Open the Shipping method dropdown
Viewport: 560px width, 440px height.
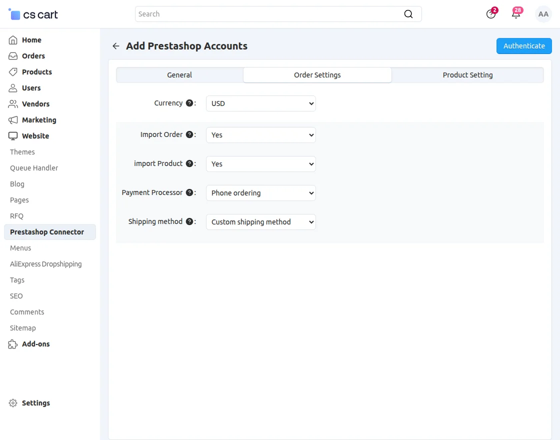point(260,221)
